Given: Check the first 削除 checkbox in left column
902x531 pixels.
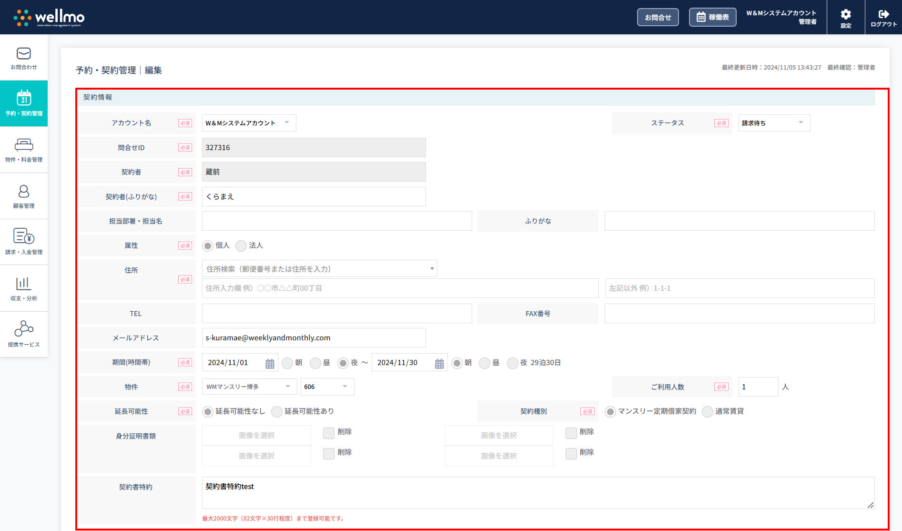Looking at the screenshot, I should pyautogui.click(x=329, y=433).
